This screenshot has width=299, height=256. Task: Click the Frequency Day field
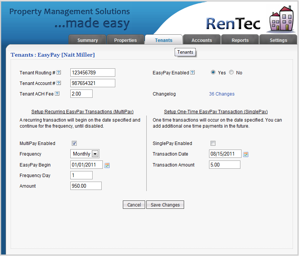[x=81, y=175]
